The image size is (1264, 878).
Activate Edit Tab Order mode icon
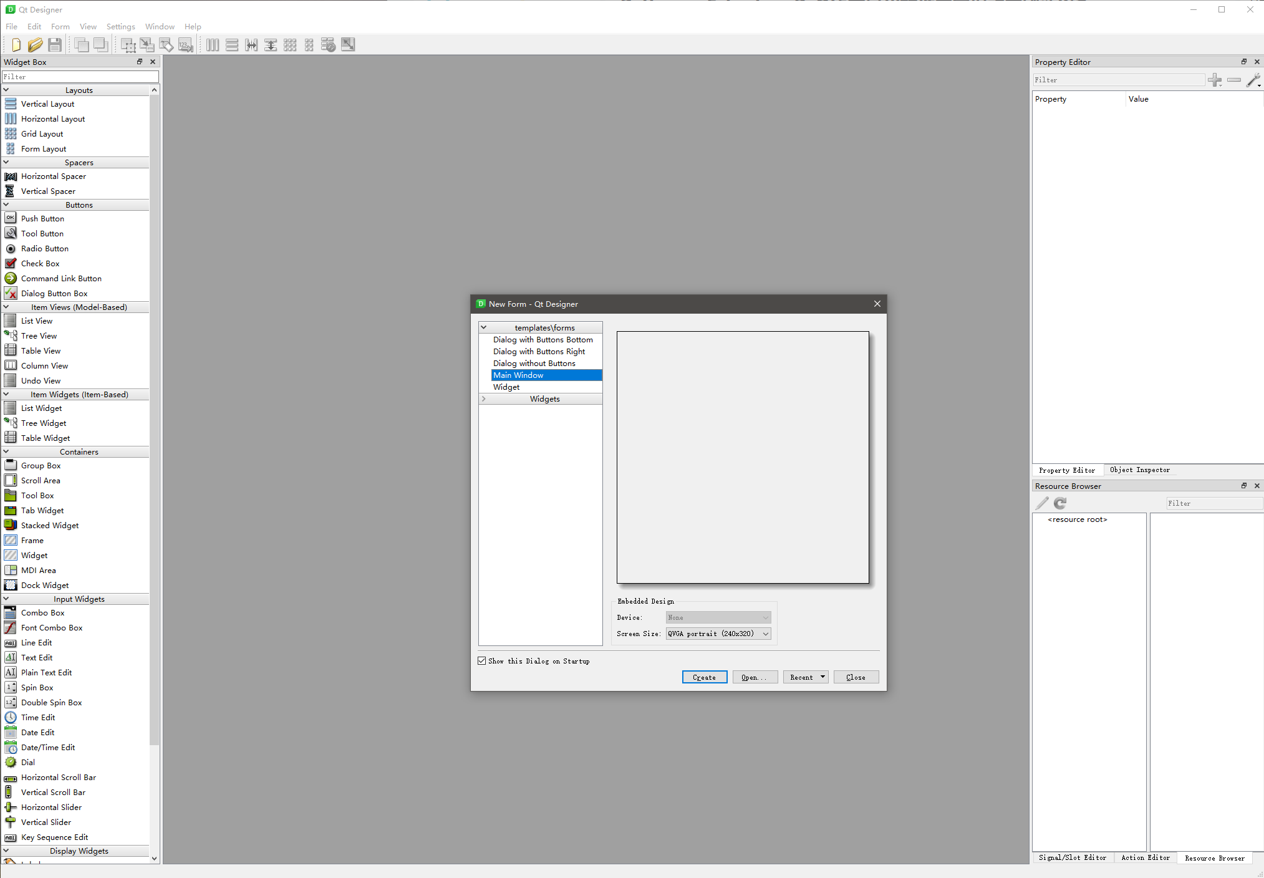(x=186, y=45)
